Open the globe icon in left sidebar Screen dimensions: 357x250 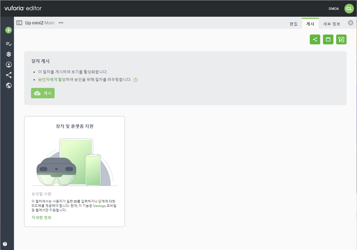9,85
